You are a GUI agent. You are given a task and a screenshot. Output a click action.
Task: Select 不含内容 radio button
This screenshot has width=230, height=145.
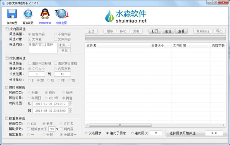(x=56, y=34)
